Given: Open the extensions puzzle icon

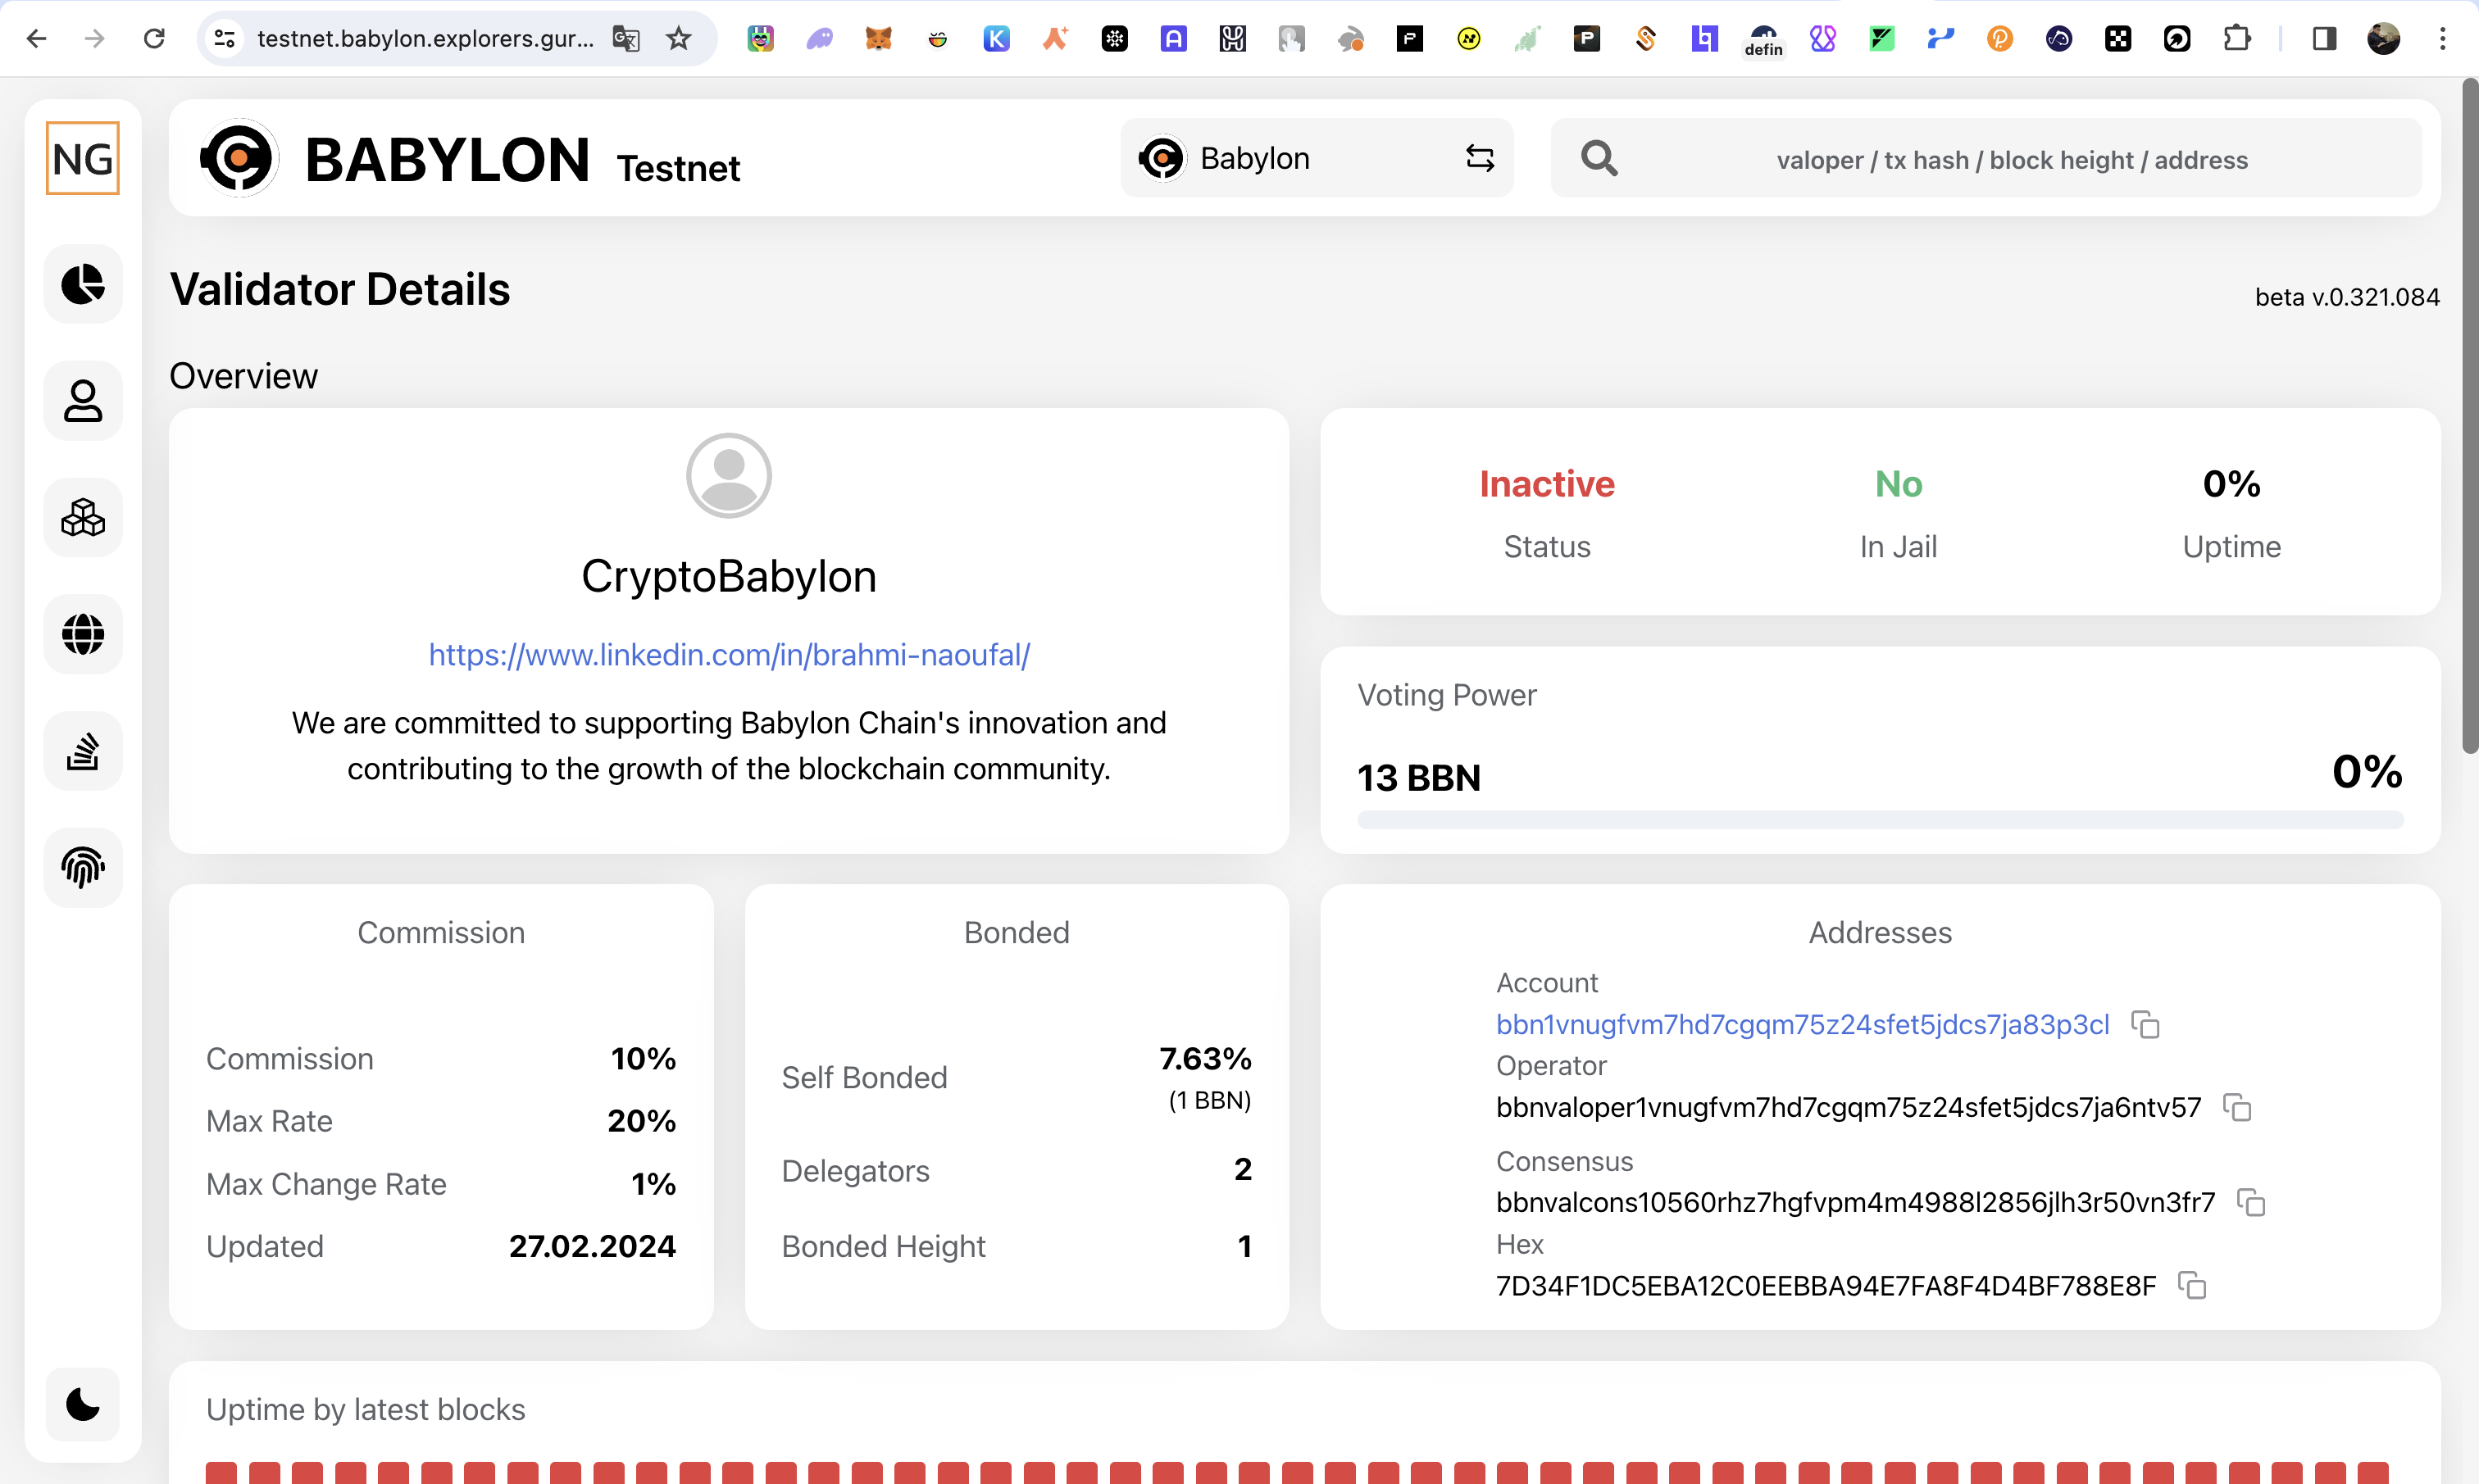Looking at the screenshot, I should pyautogui.click(x=2237, y=38).
